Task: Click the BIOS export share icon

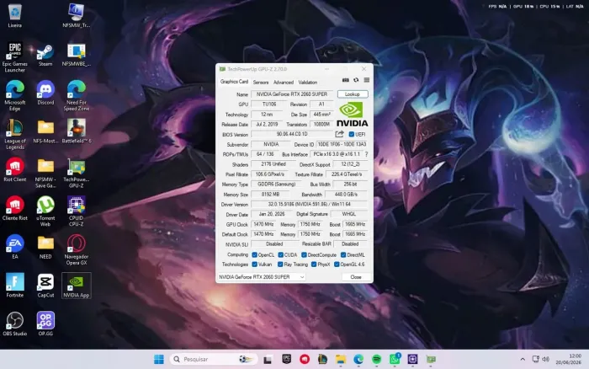Action: click(x=340, y=134)
